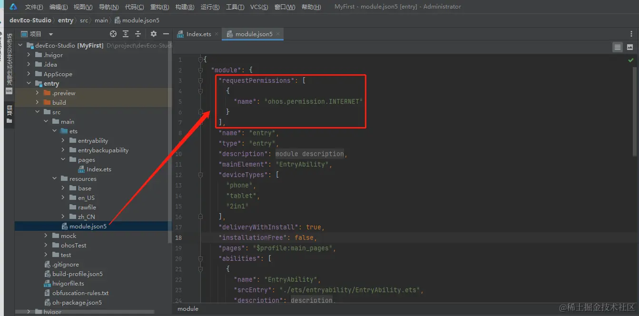Select build-profile.json5 in project tree
Screen dimensions: 639x316
(x=74, y=274)
